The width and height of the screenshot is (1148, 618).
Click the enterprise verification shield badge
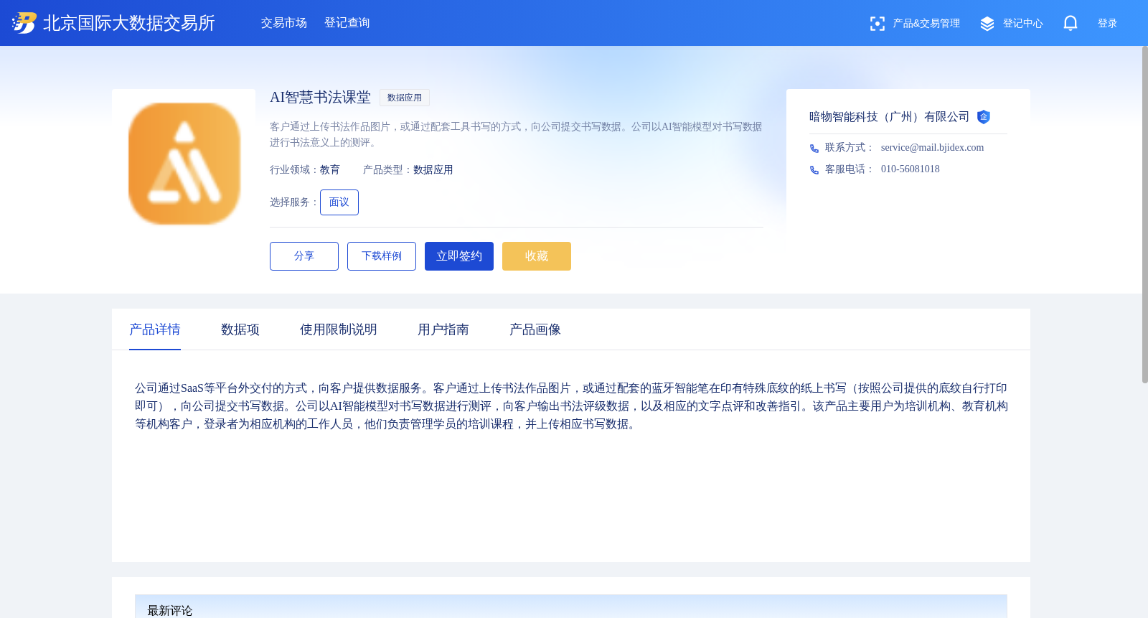[x=984, y=117]
